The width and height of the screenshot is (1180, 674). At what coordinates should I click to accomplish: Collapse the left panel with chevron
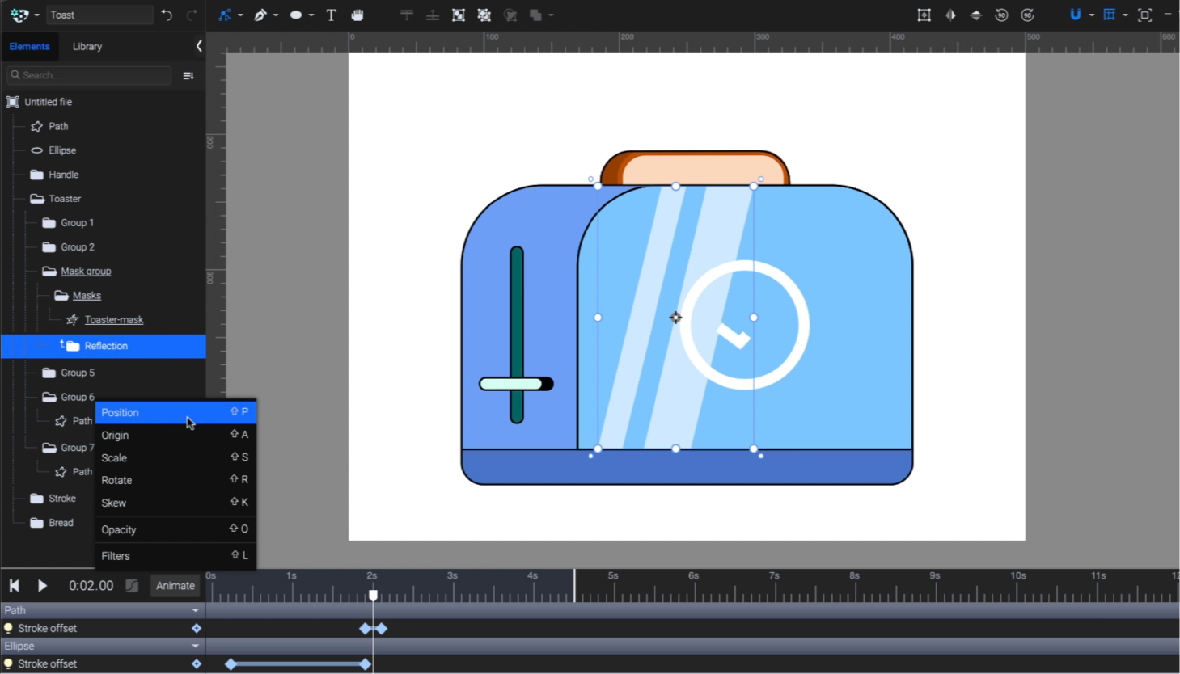[x=199, y=46]
